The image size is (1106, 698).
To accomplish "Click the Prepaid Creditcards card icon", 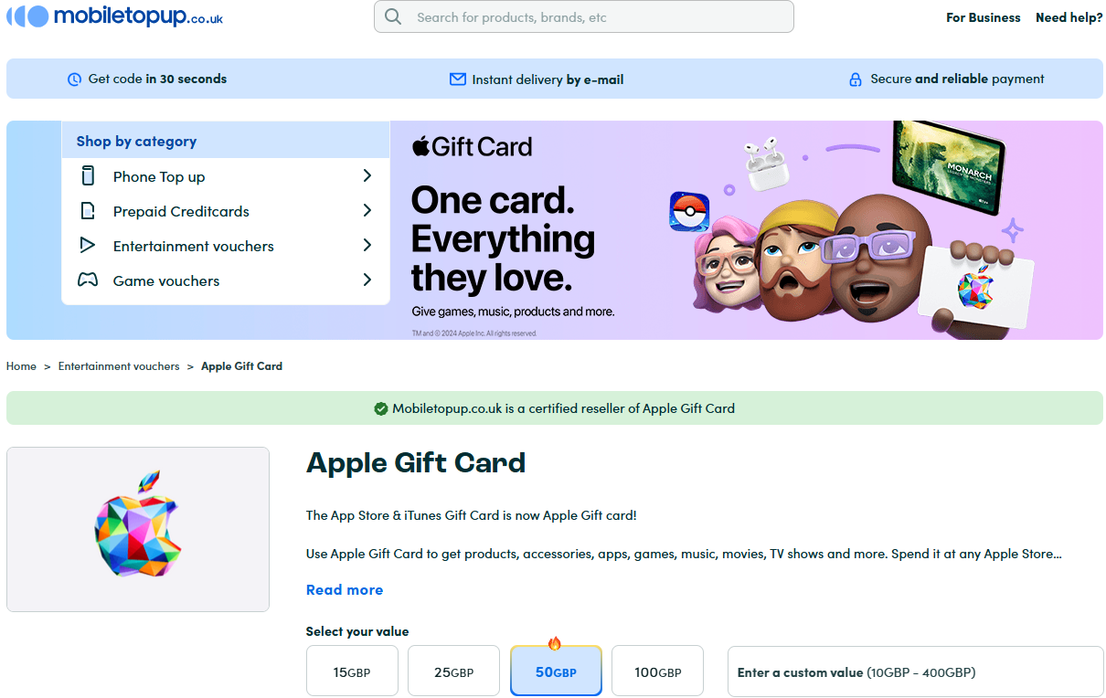I will point(88,211).
